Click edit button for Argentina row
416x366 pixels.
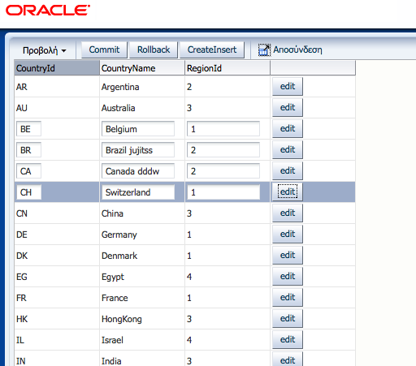[x=288, y=87]
